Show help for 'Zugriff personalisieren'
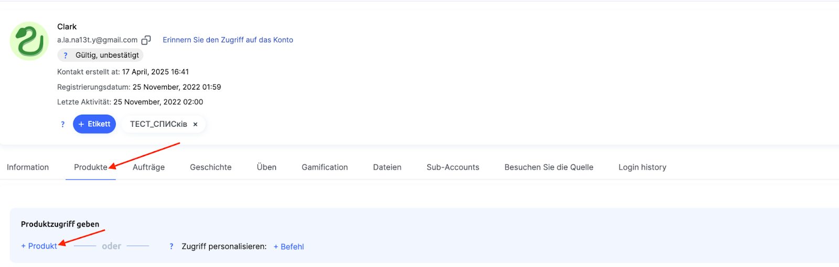The width and height of the screenshot is (839, 267). coord(171,247)
